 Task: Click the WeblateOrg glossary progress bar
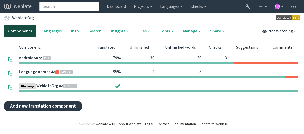tap(158, 91)
